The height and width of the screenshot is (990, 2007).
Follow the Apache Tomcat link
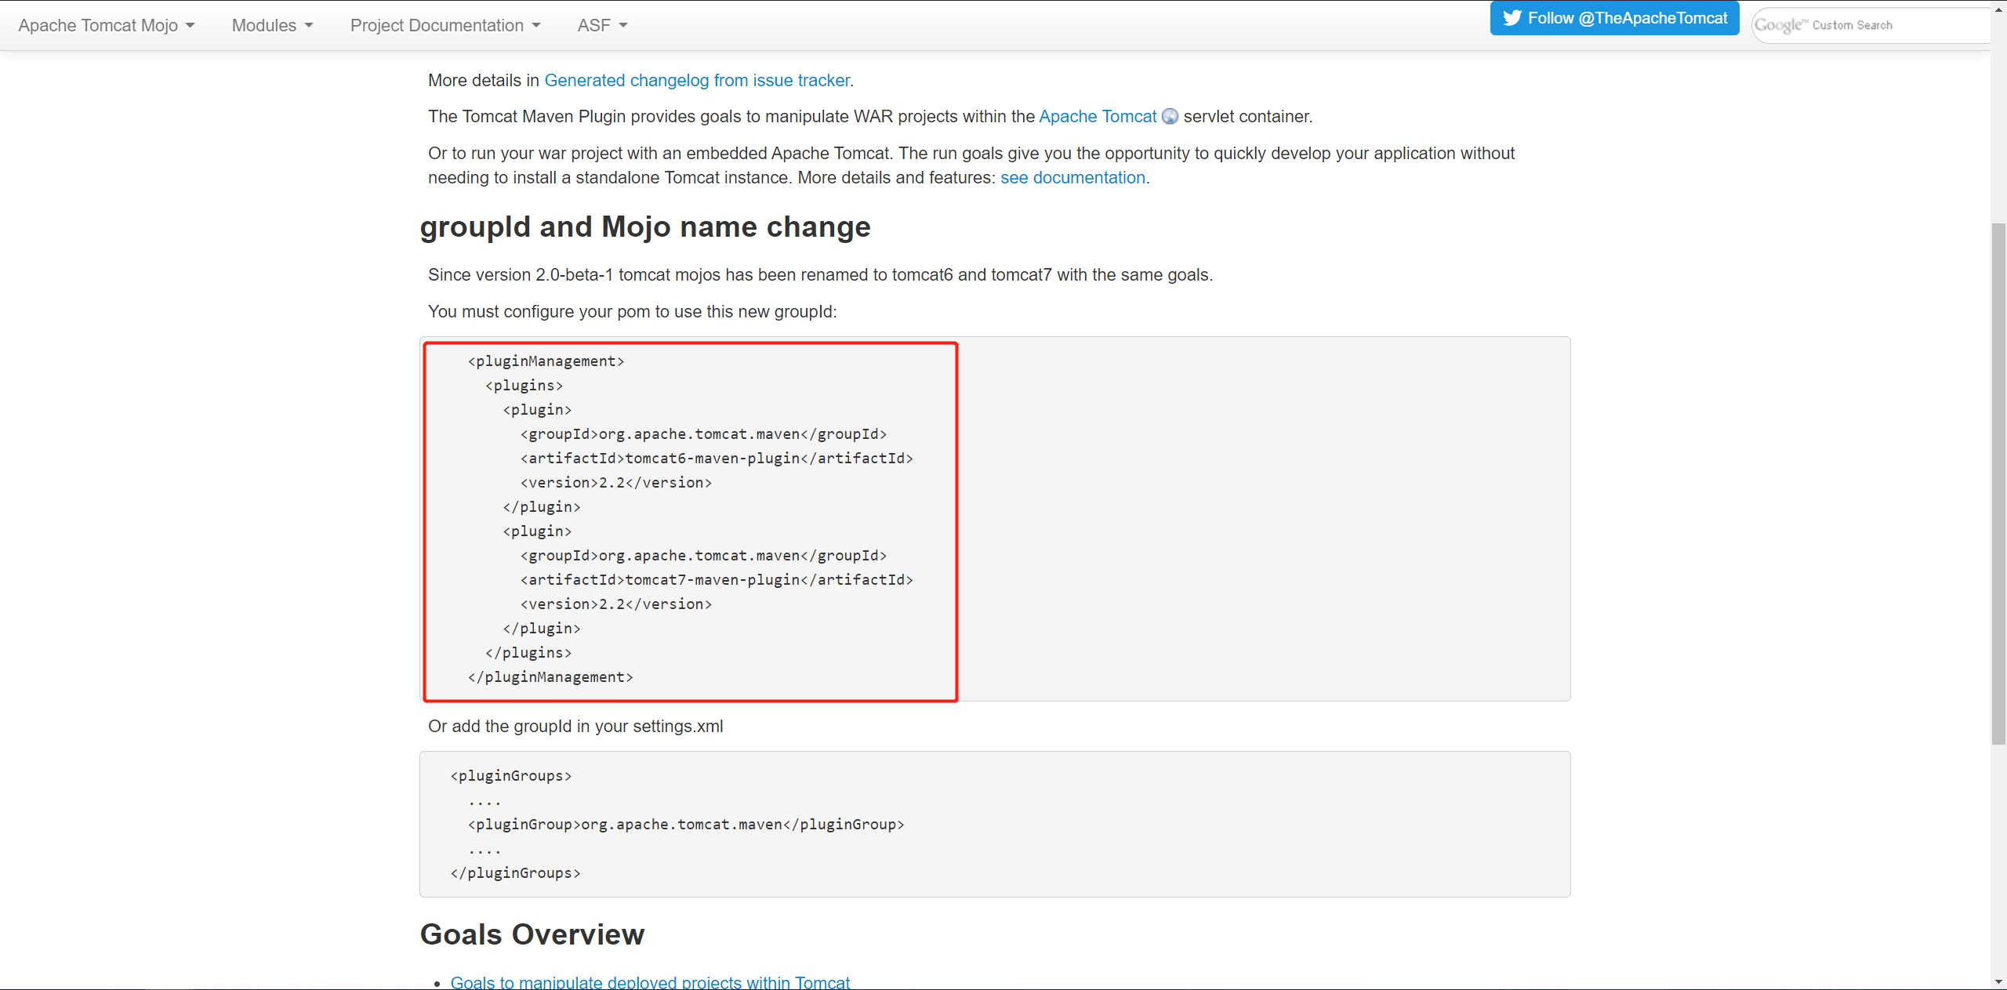point(1097,117)
